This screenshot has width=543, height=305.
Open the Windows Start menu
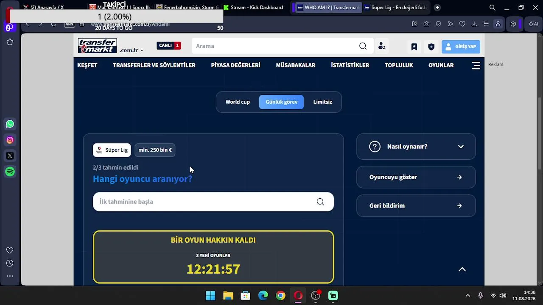210,296
